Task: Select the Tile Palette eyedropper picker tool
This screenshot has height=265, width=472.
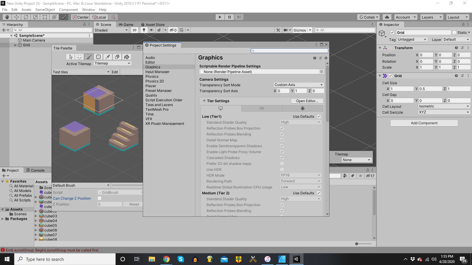Action: tap(108, 57)
